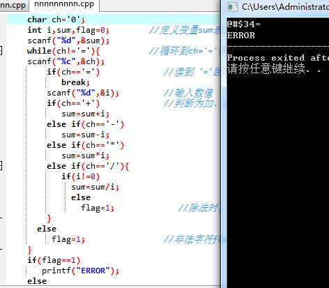
Task: Click the comment //判断为加
Action: pyautogui.click(x=191, y=103)
